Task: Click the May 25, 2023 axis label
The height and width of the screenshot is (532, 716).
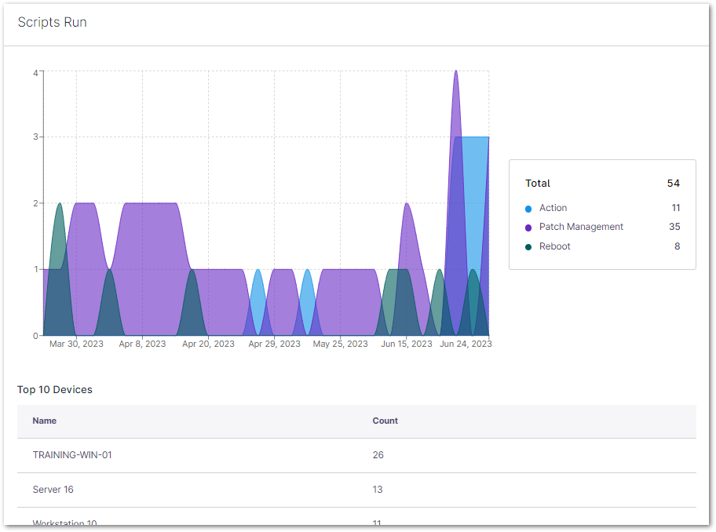Action: (340, 344)
